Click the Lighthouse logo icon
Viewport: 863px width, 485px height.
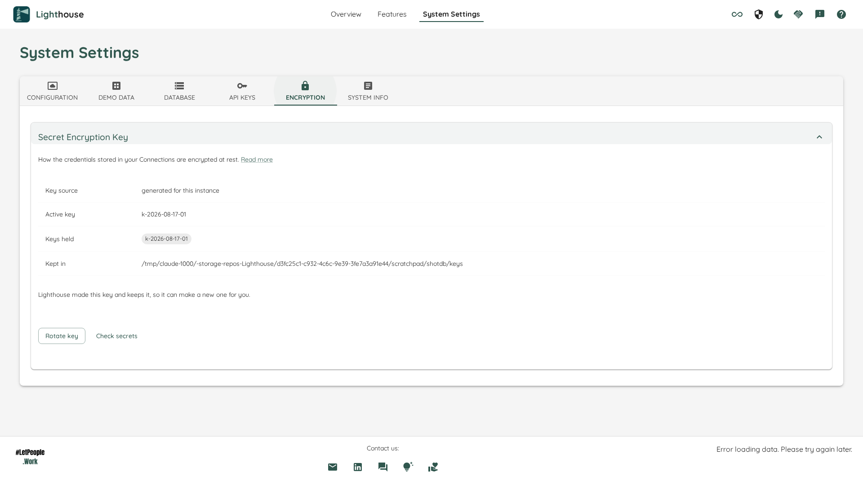click(22, 14)
